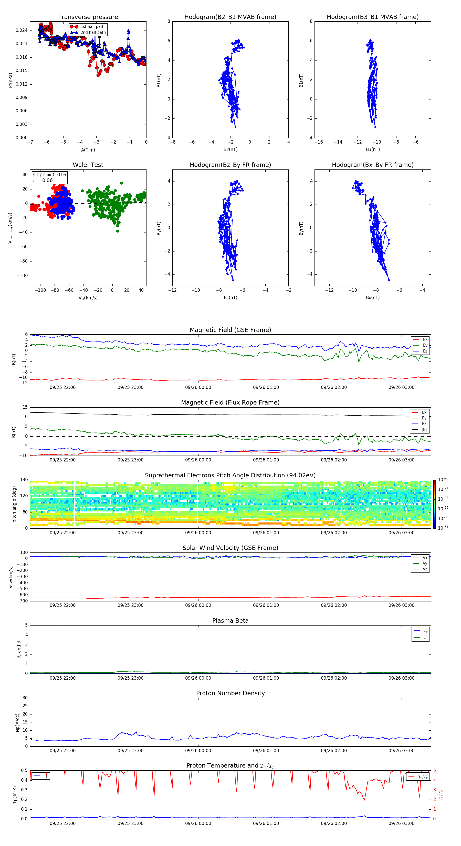This screenshot has height=846, width=461.
Task: Click the red 'Te/Tp' right-side axis label
Action: coord(441,795)
